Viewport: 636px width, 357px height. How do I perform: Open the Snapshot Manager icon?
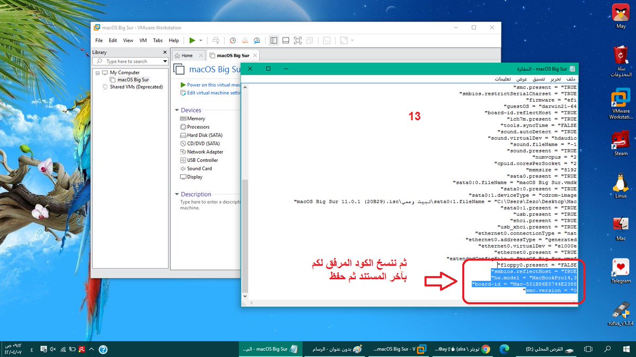257,40
